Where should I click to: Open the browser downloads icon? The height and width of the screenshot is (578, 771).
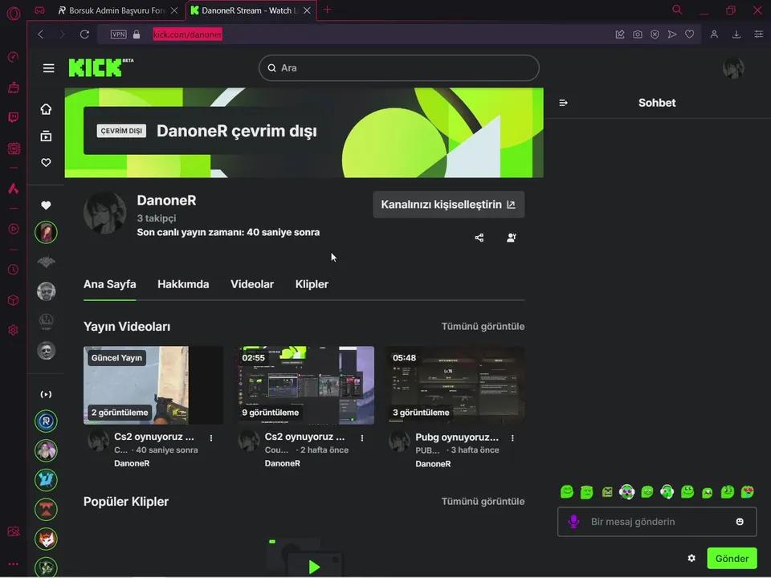(x=736, y=35)
